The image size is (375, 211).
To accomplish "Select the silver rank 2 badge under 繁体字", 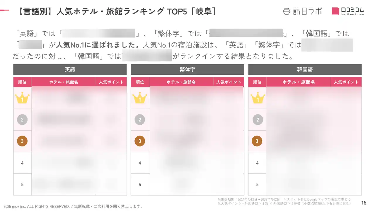I will pos(140,120).
